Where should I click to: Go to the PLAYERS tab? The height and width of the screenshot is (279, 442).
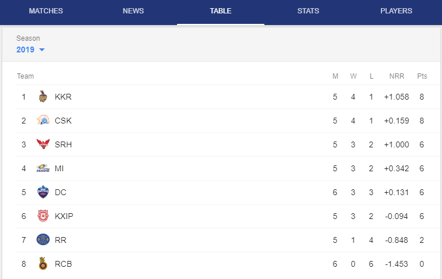click(x=396, y=11)
